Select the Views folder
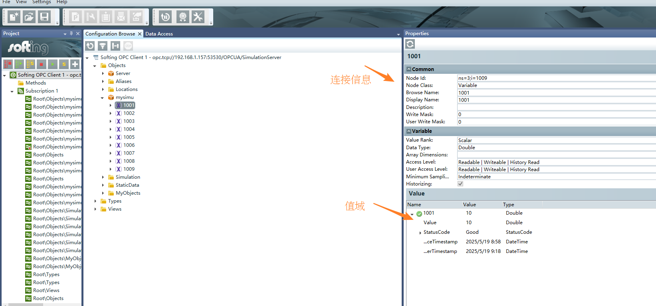656x306 pixels. 111,209
